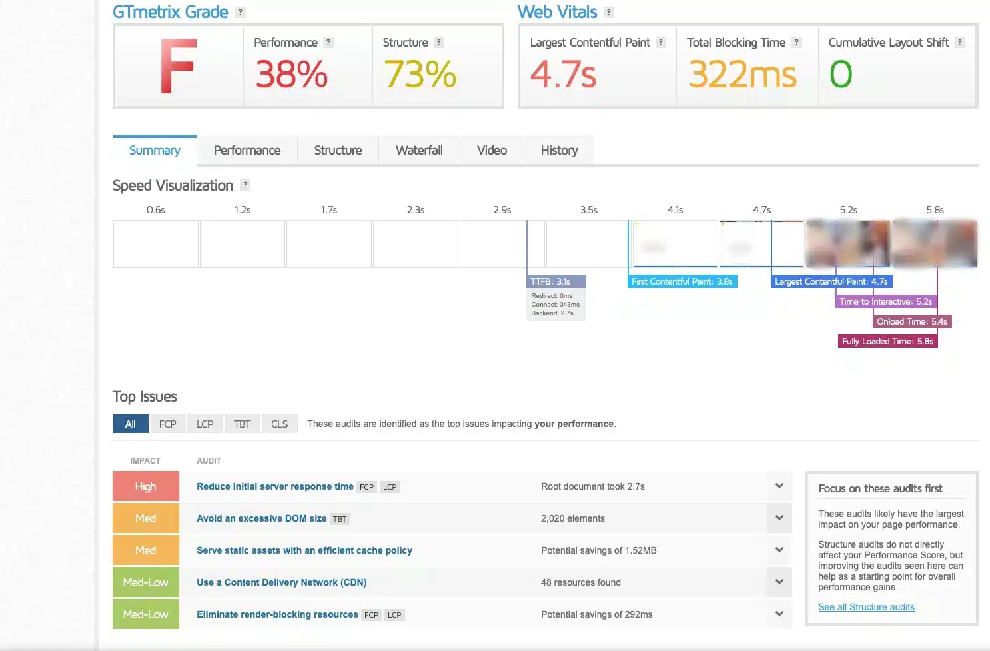
Task: Open the GTmetrix Grade help tooltip
Action: pyautogui.click(x=240, y=11)
